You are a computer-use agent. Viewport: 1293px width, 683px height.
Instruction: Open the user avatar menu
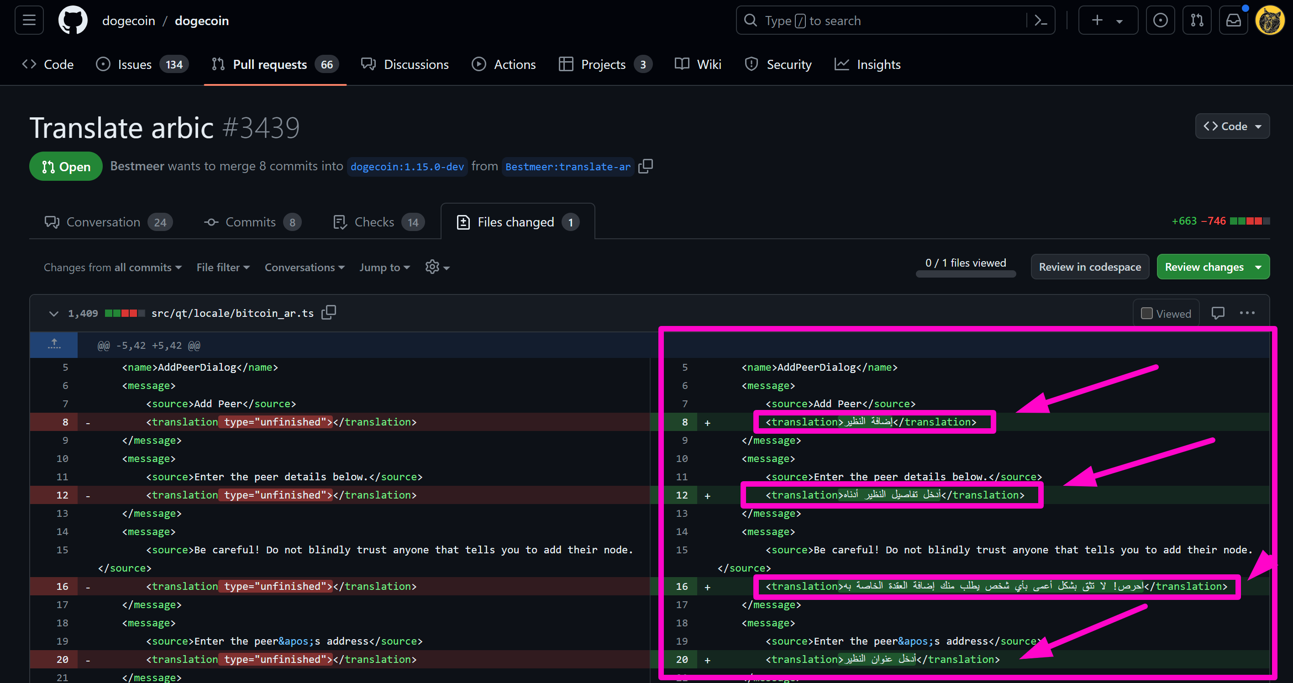tap(1269, 21)
